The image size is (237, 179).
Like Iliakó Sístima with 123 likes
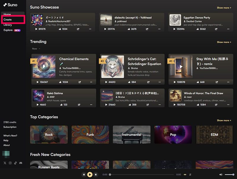click(61, 105)
